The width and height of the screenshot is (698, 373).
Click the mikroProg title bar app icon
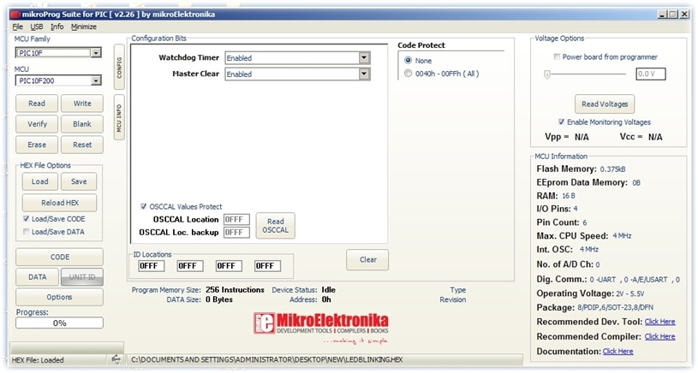[x=16, y=15]
